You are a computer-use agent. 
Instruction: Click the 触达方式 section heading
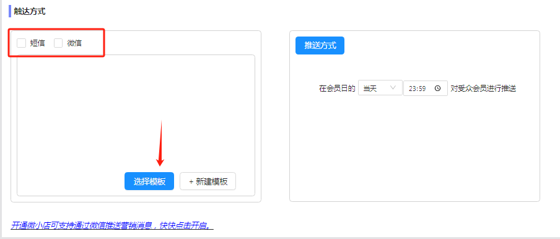(30, 11)
